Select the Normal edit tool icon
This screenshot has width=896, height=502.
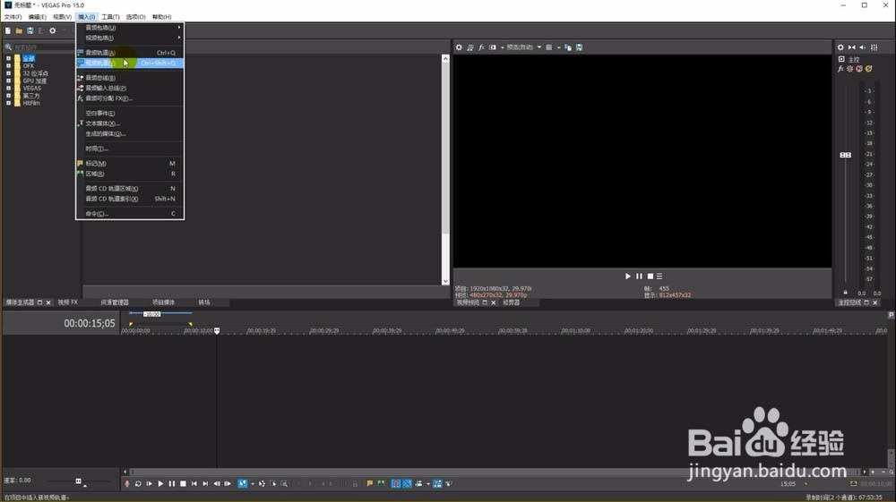[x=242, y=484]
